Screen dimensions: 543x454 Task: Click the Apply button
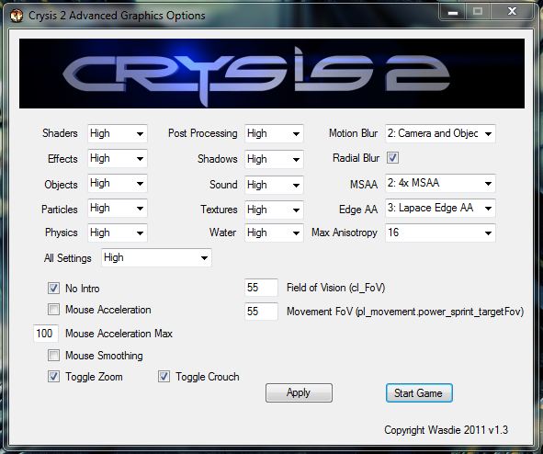[299, 392]
